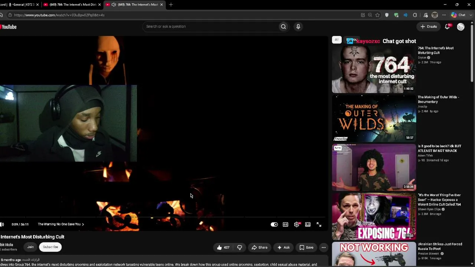Open the green shield extension icon
This screenshot has width=475, height=267.
pyautogui.click(x=396, y=15)
